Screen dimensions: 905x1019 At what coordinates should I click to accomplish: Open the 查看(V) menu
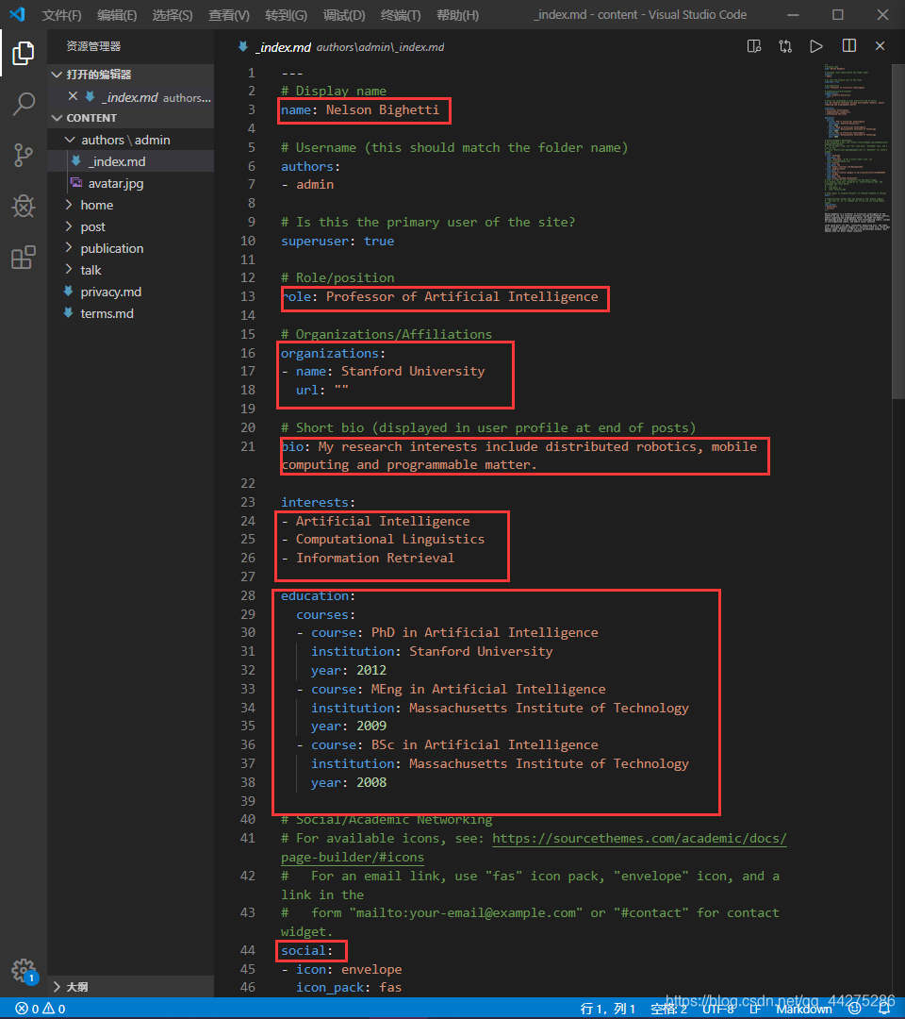tap(229, 15)
